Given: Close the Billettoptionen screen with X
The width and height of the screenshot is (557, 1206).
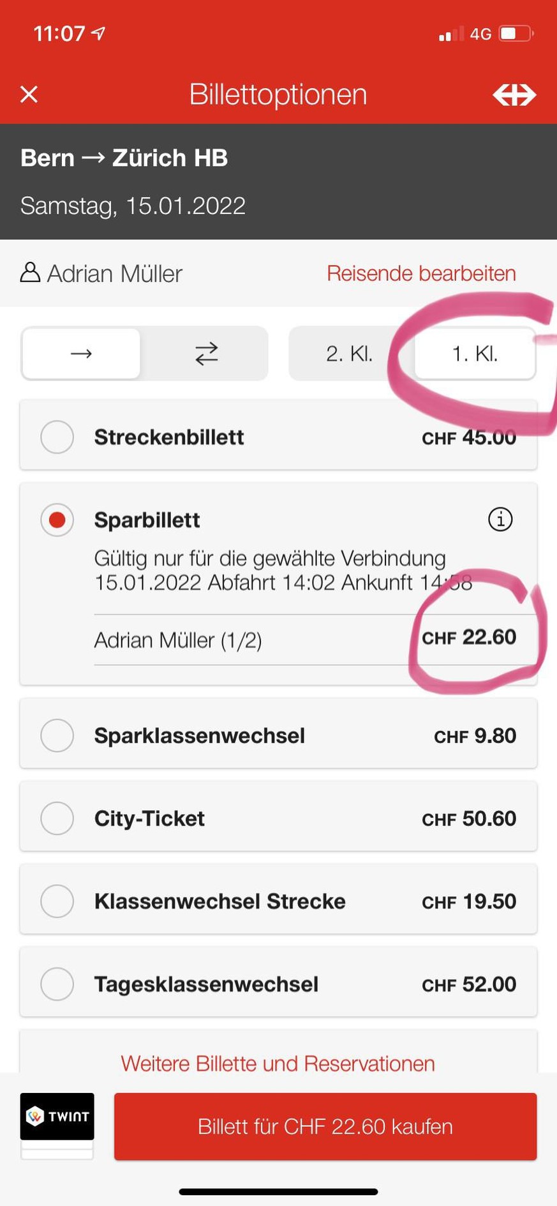Looking at the screenshot, I should point(29,94).
